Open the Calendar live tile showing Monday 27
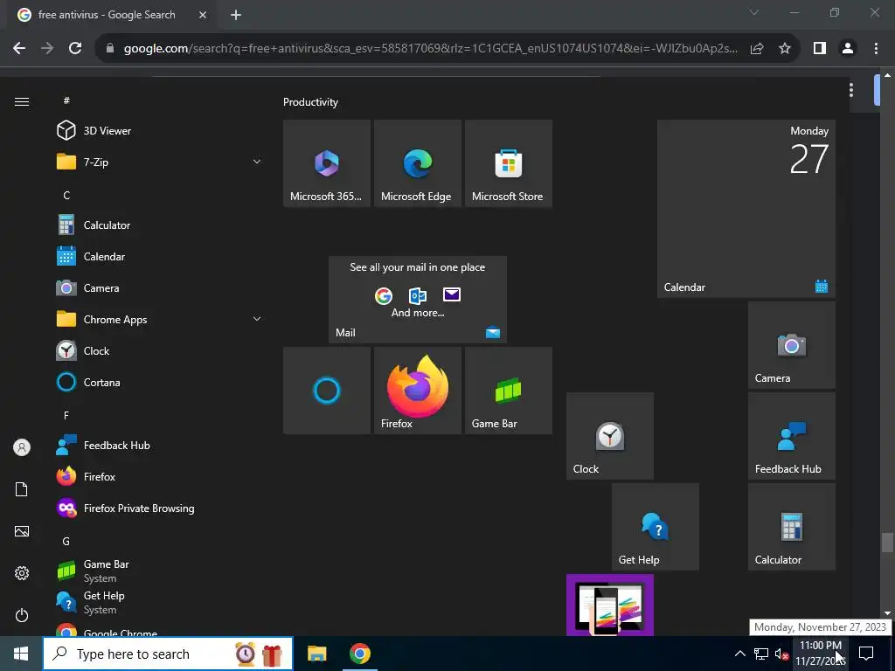Screen dimensions: 895x671 click(x=746, y=209)
